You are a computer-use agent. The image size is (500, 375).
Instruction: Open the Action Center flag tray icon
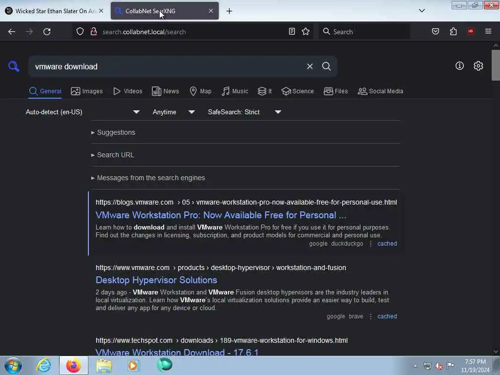[x=450, y=365]
